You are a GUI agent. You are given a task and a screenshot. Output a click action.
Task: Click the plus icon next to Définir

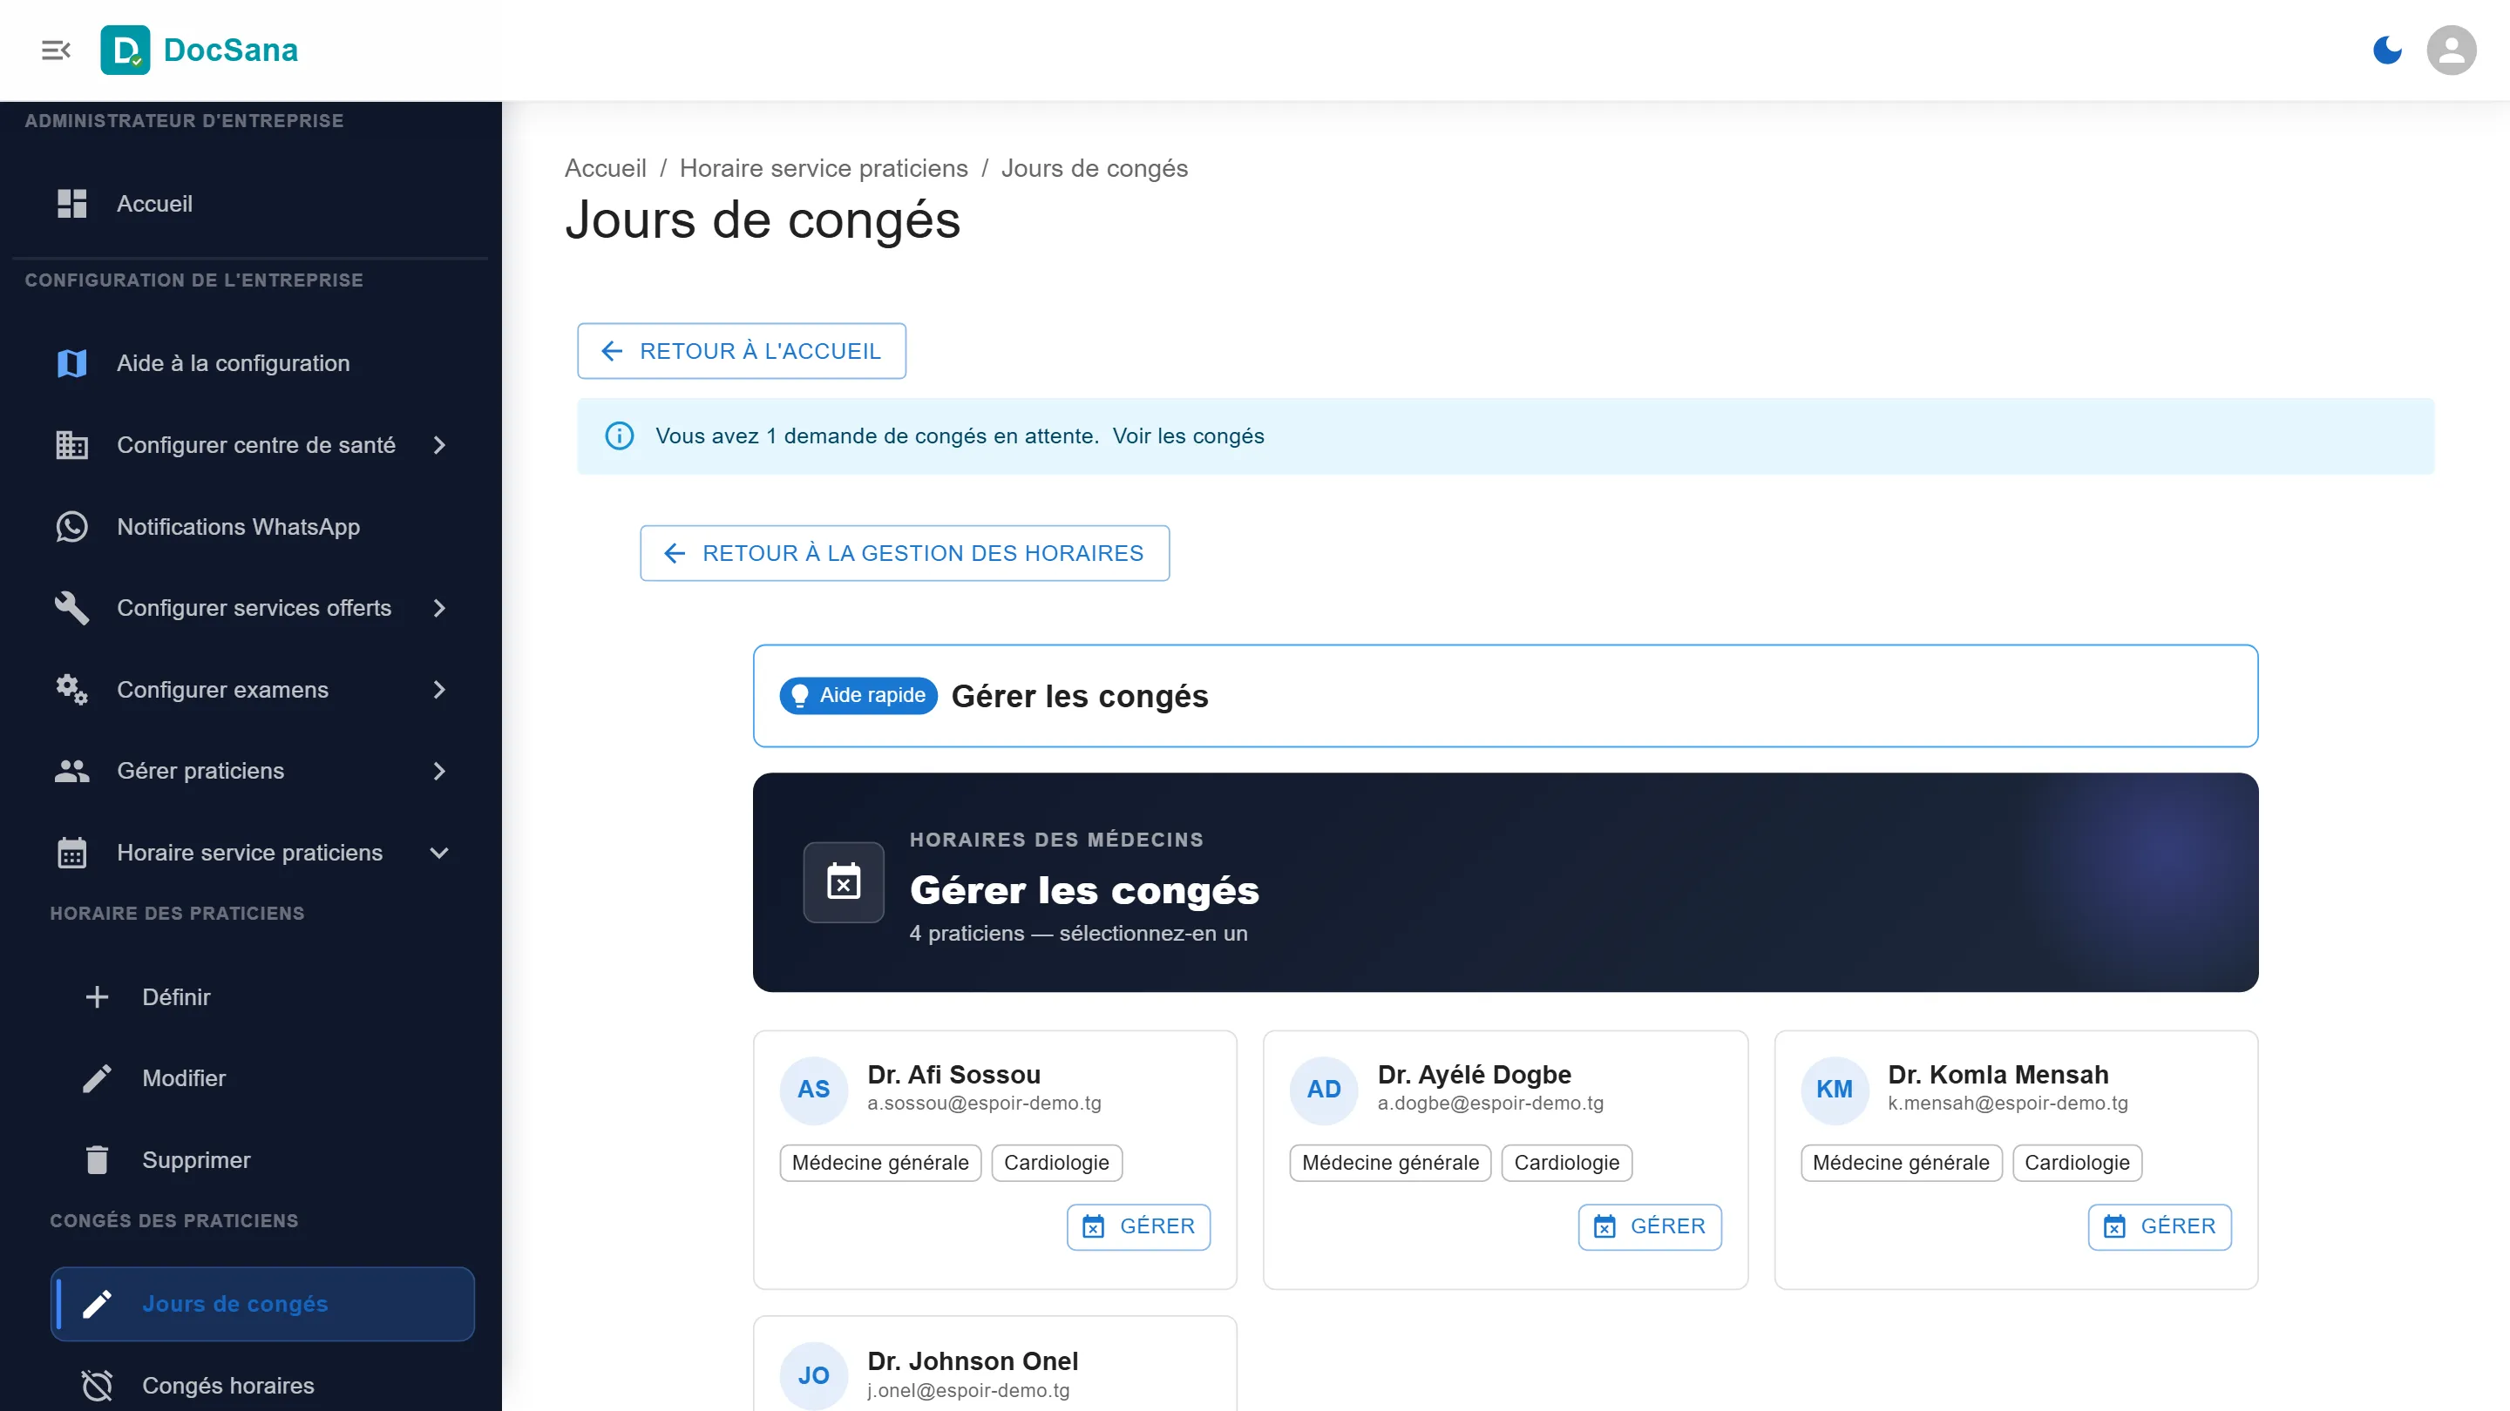click(x=98, y=997)
